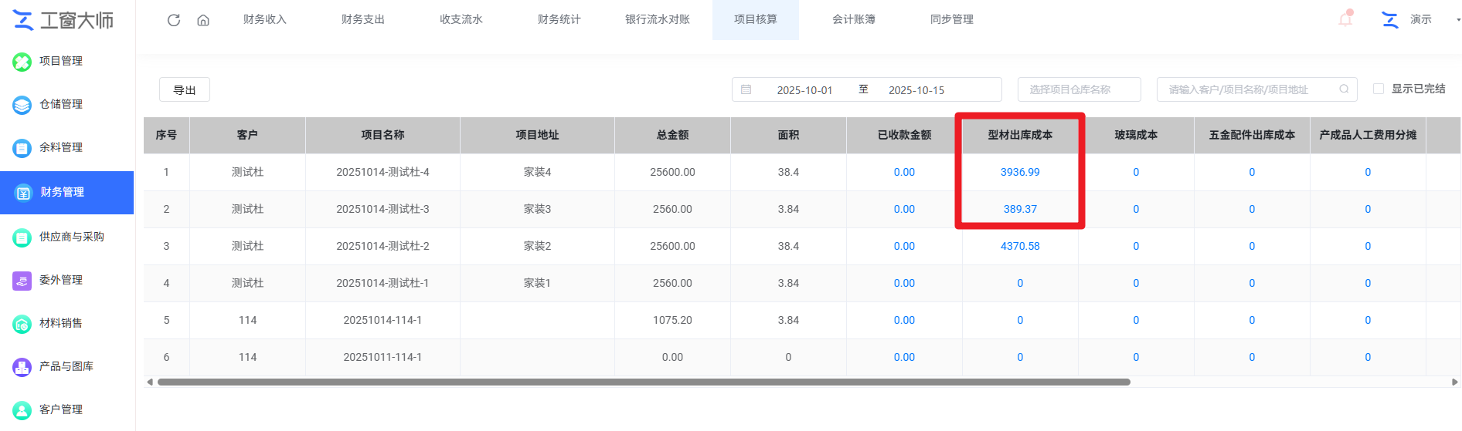Open the 演示 user dropdown arrow
Viewport: 1462px width, 431px height.
click(1458, 20)
